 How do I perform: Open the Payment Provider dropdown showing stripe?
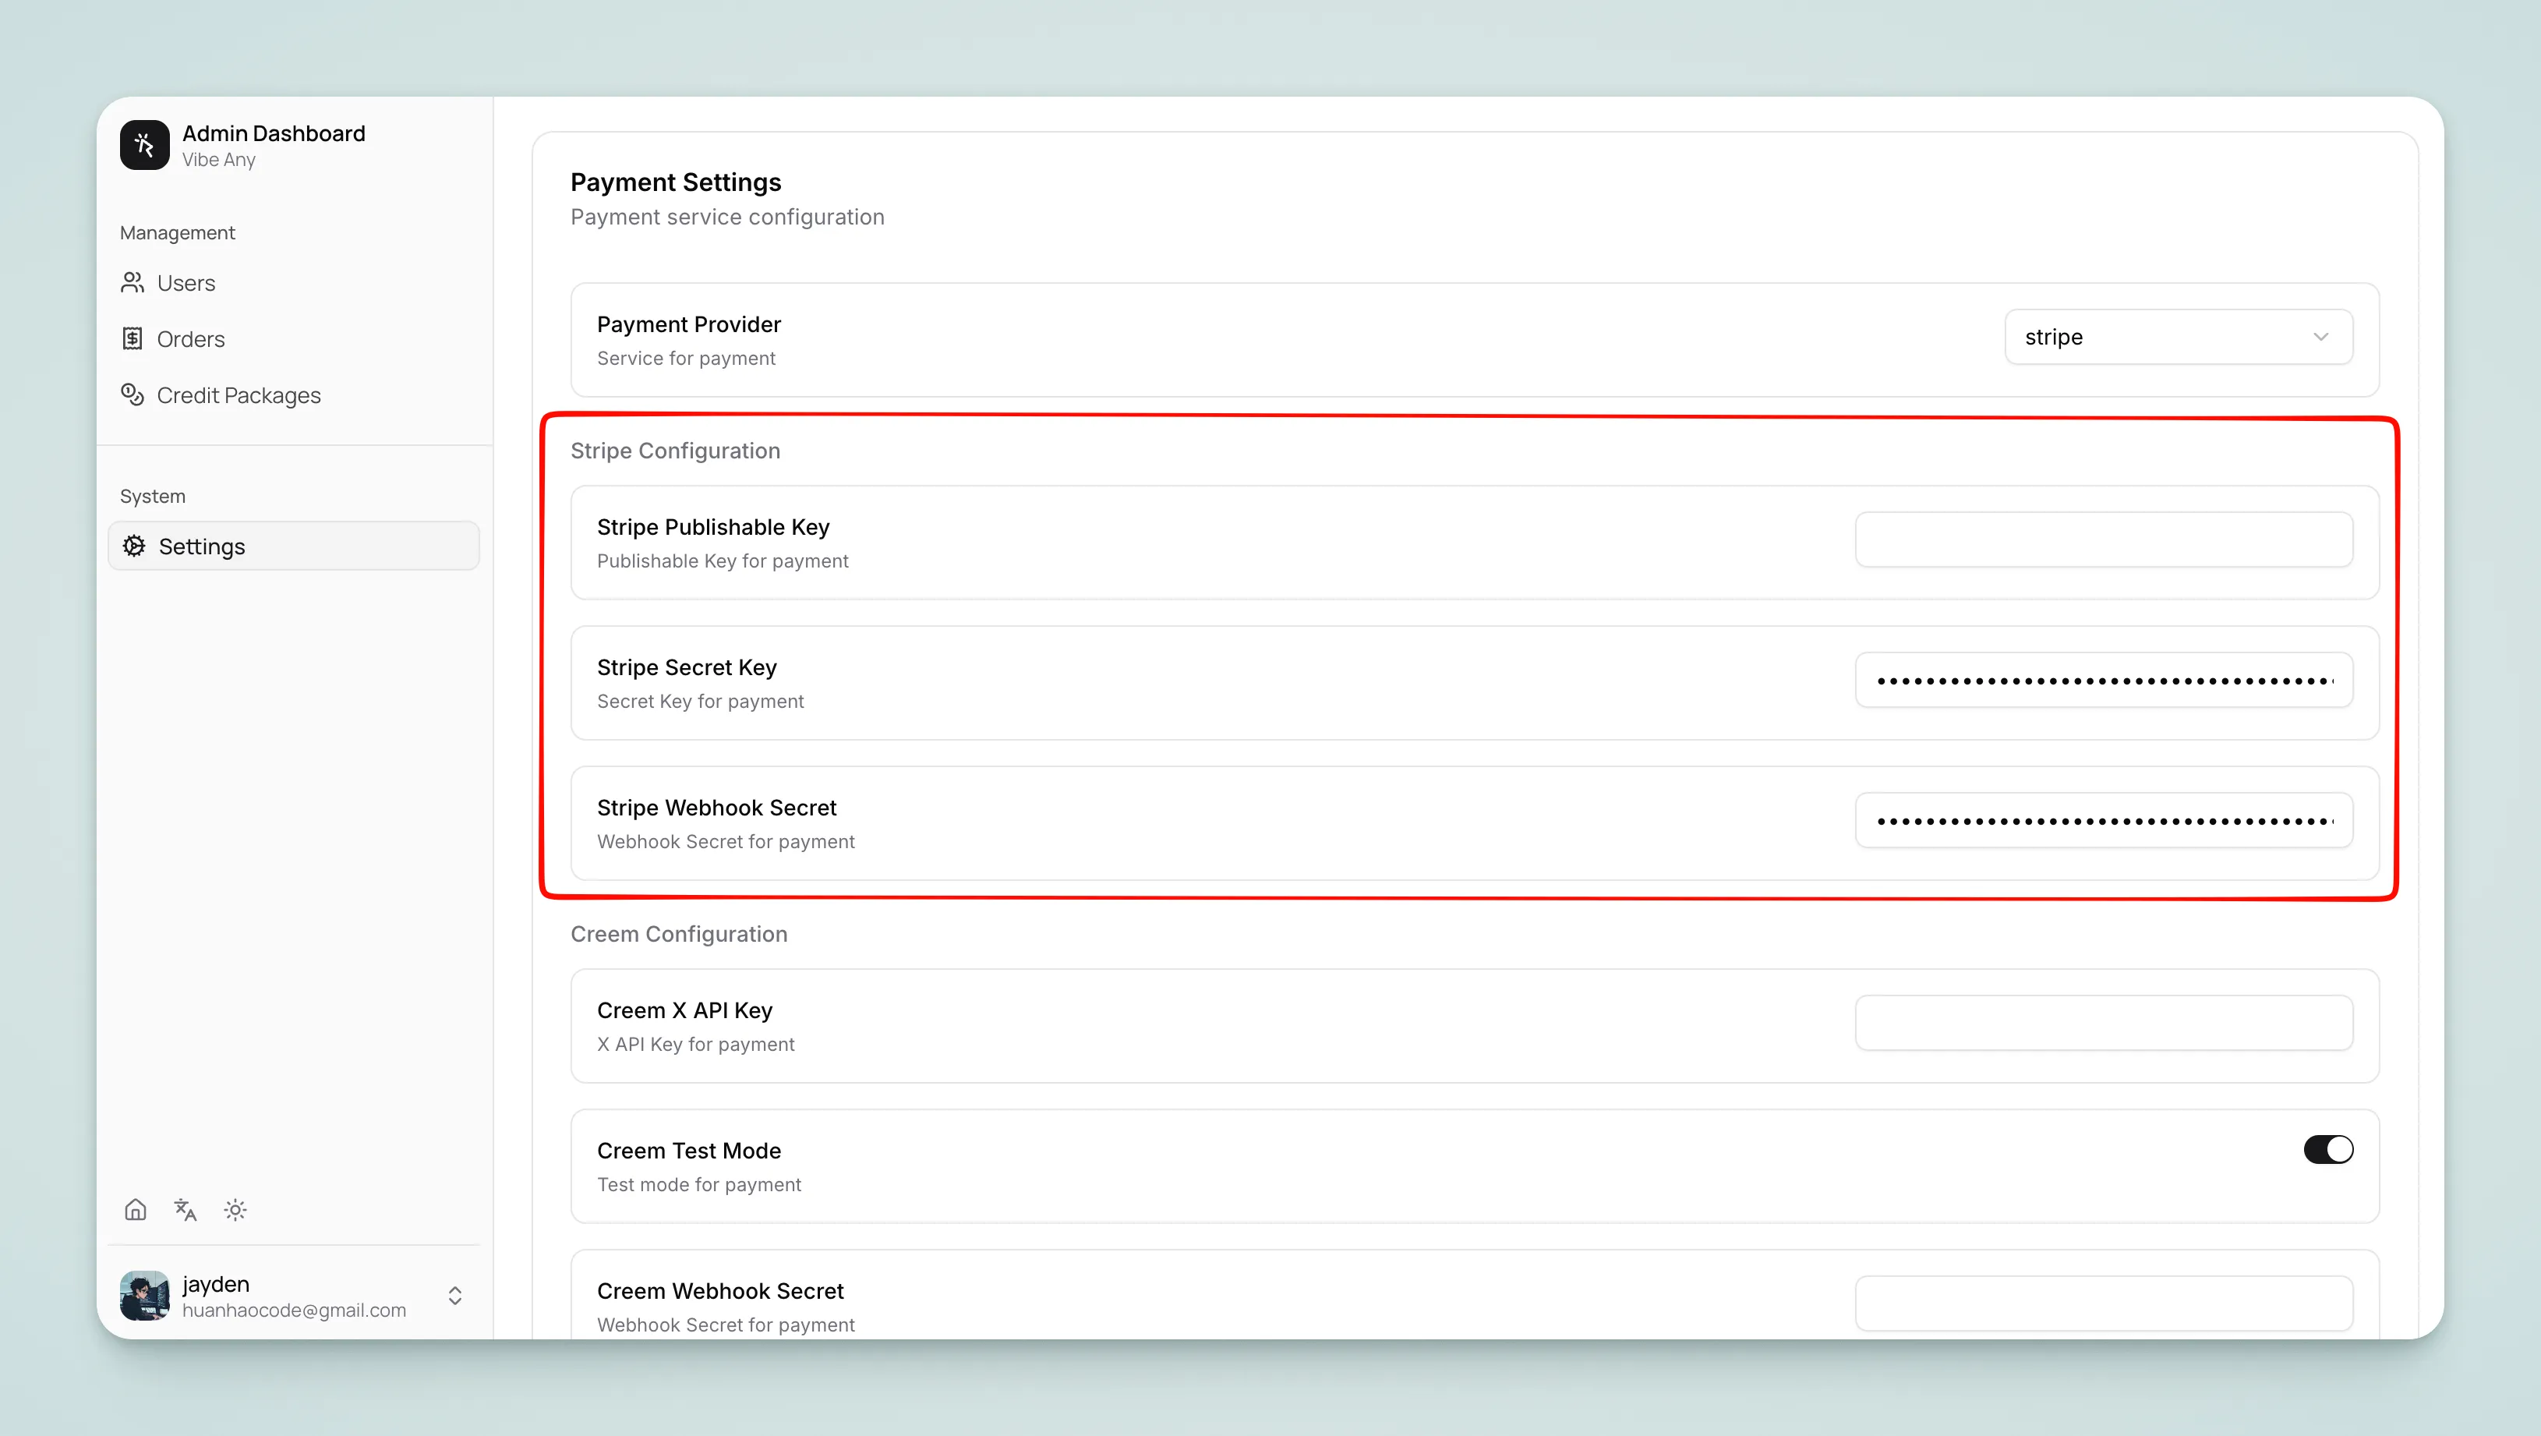2178,336
